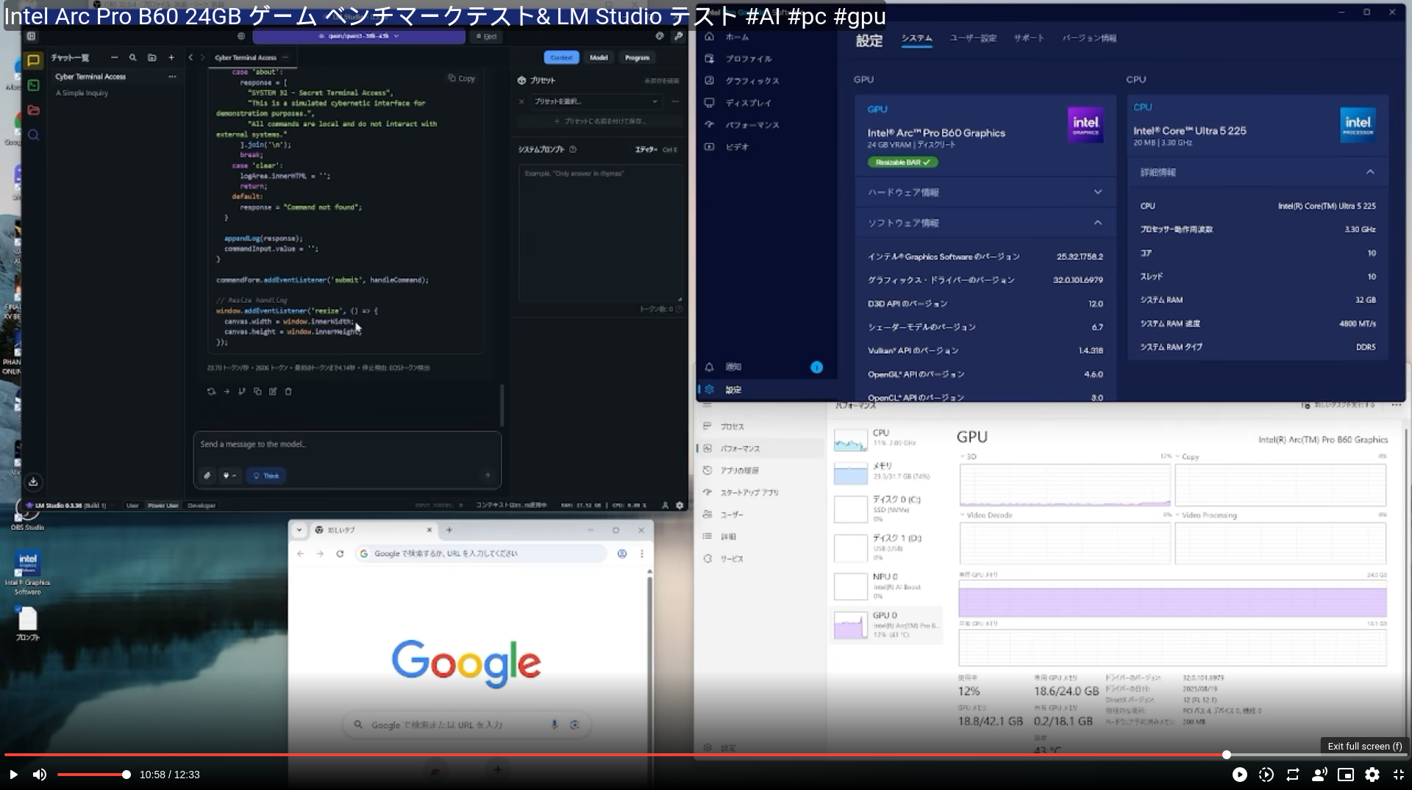Viewport: 1412px width, 790px height.
Task: Exit full screen mode
Action: coord(1399,775)
